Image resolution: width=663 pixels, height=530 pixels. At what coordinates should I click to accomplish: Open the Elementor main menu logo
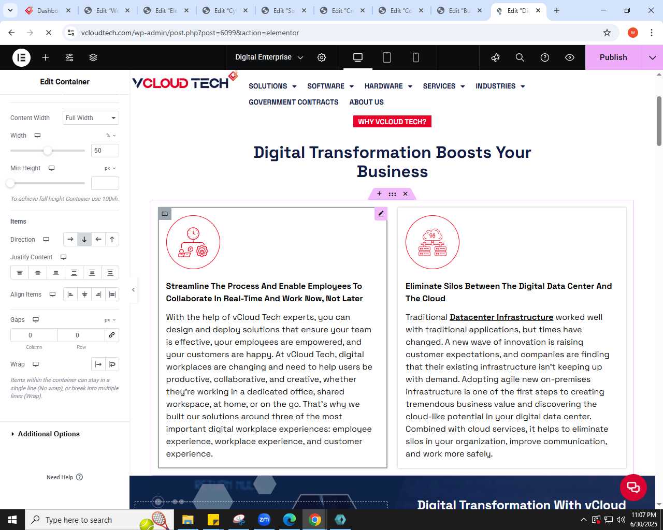pos(21,57)
